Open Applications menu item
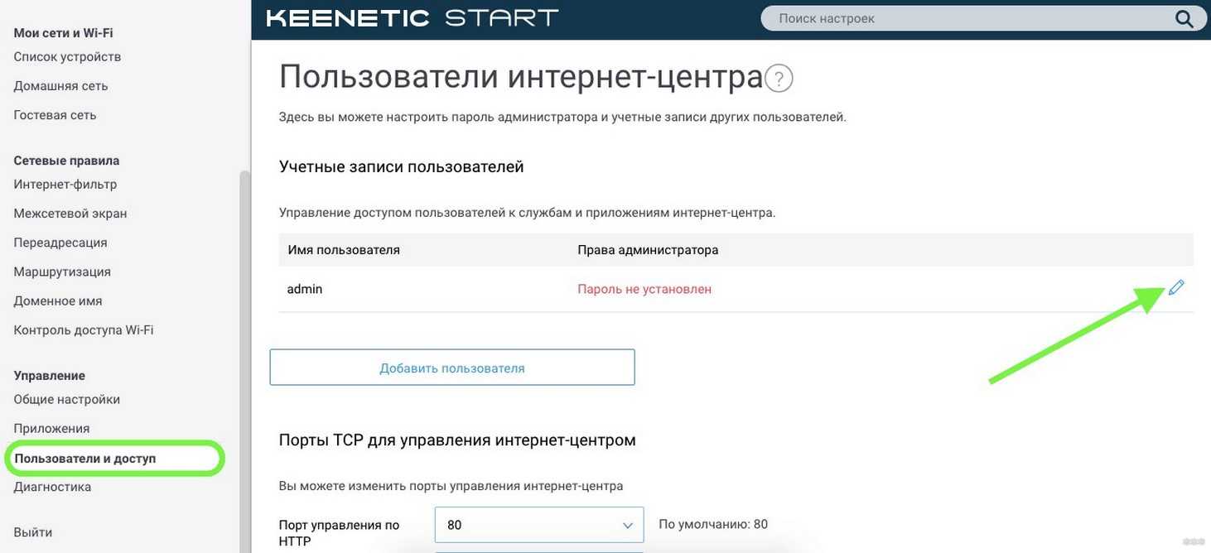This screenshot has height=553, width=1211. 51,428
